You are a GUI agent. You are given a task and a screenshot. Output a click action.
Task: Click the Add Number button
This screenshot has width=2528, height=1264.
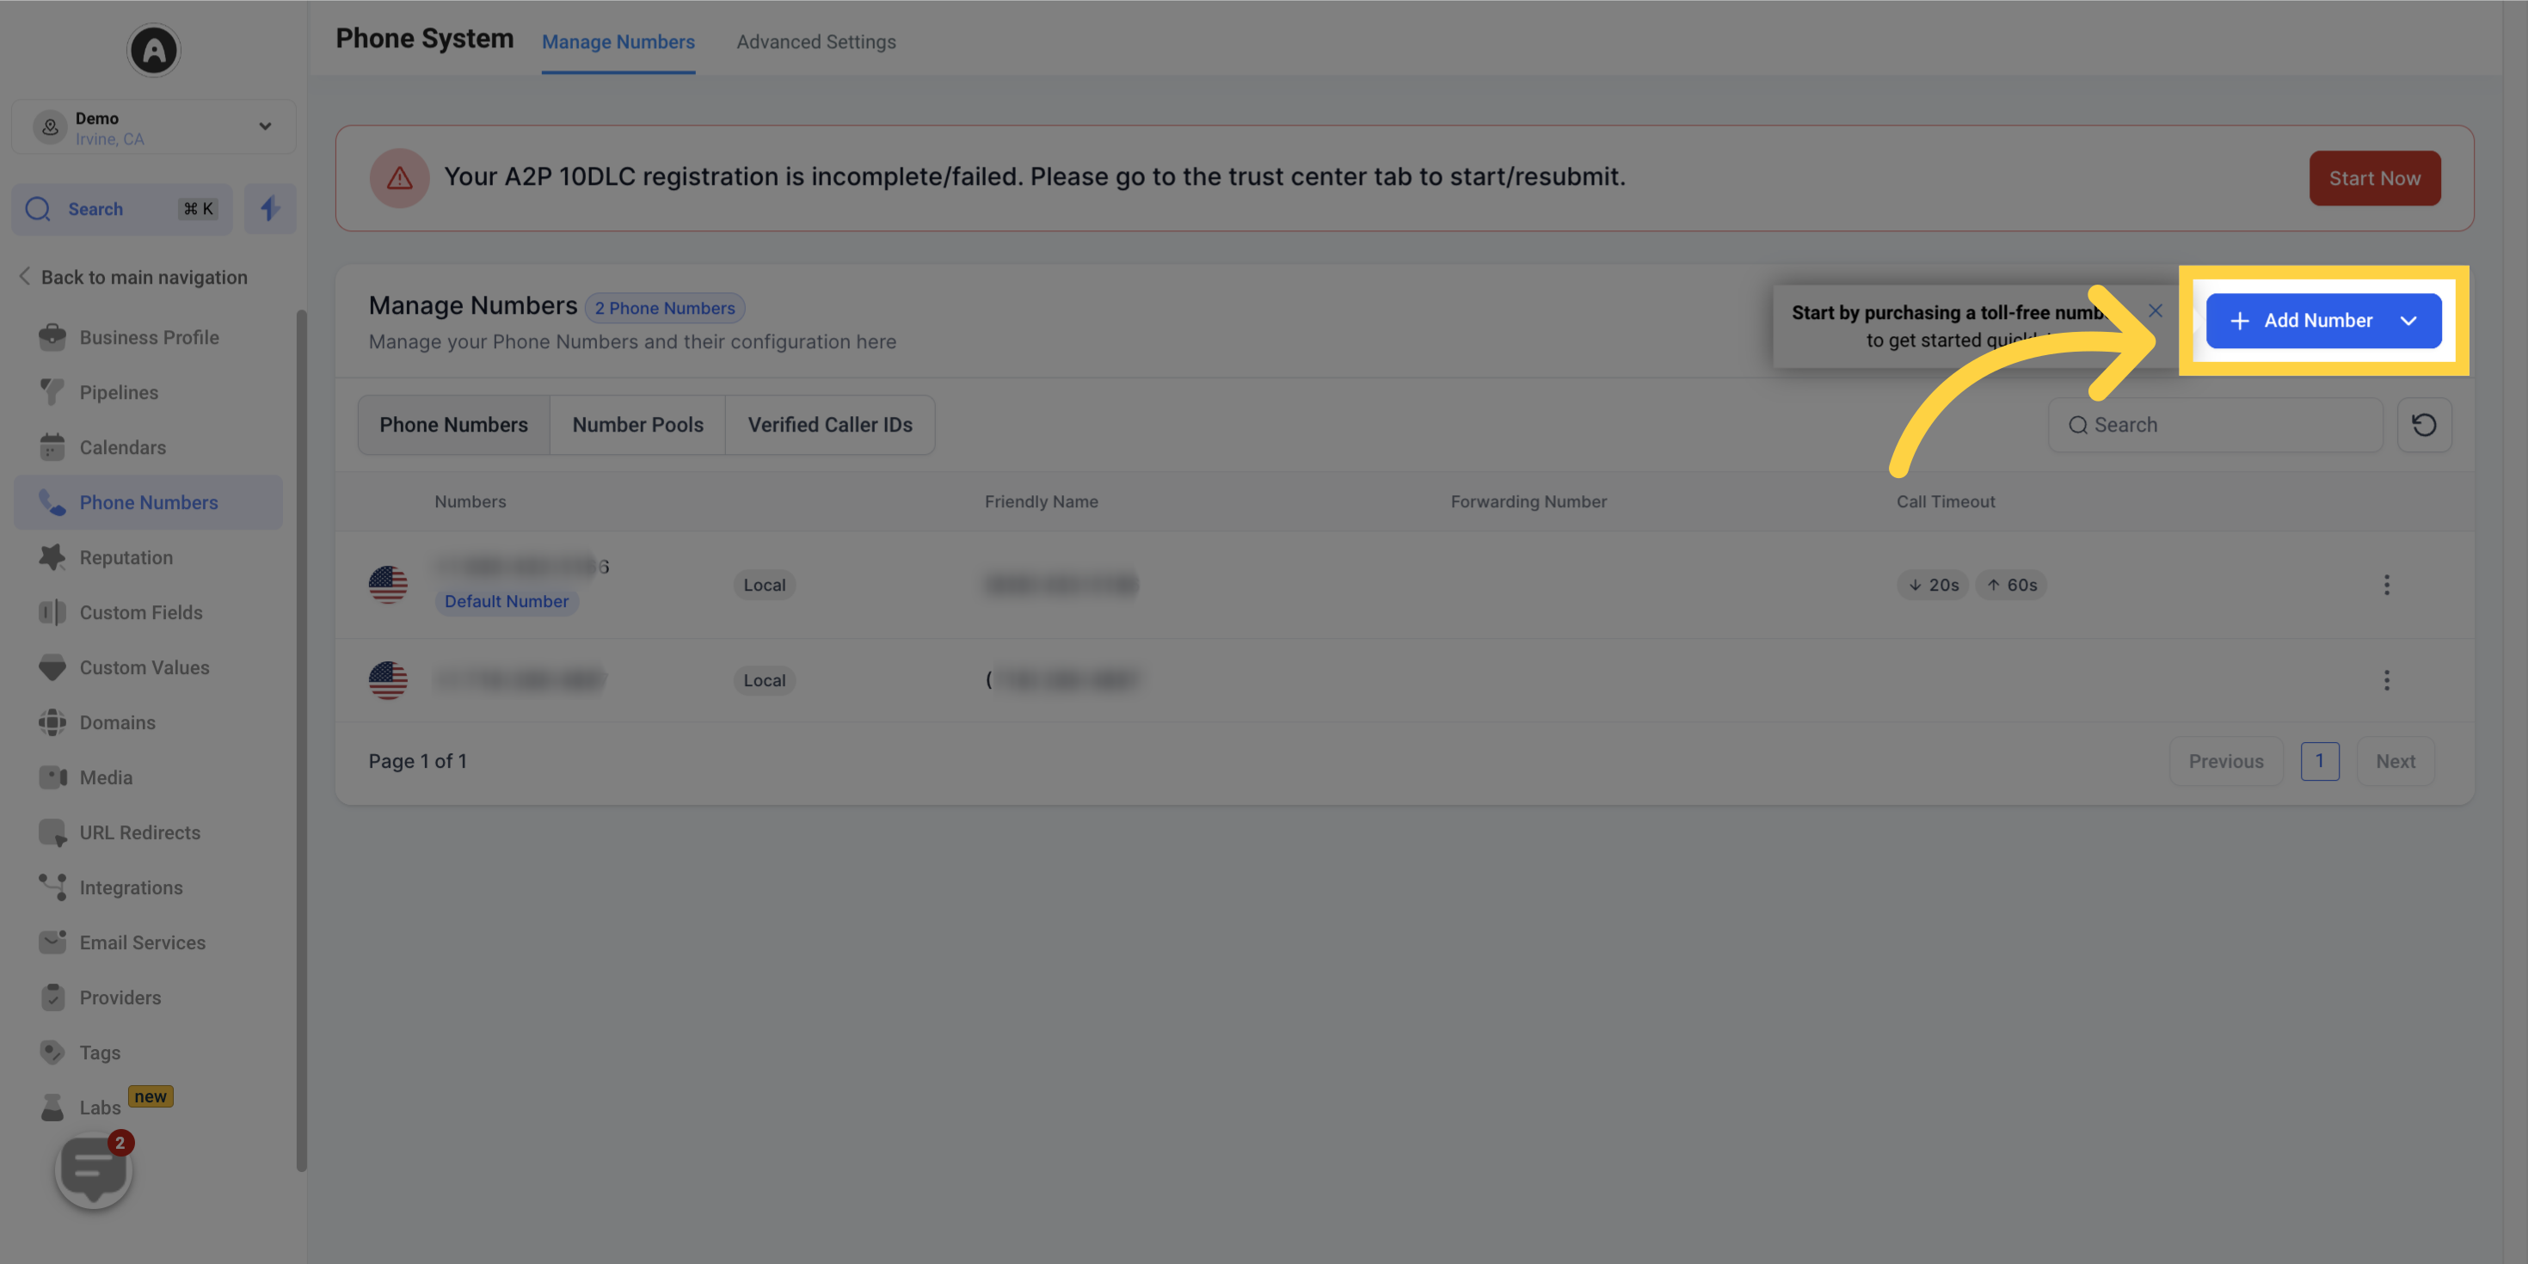click(2323, 321)
